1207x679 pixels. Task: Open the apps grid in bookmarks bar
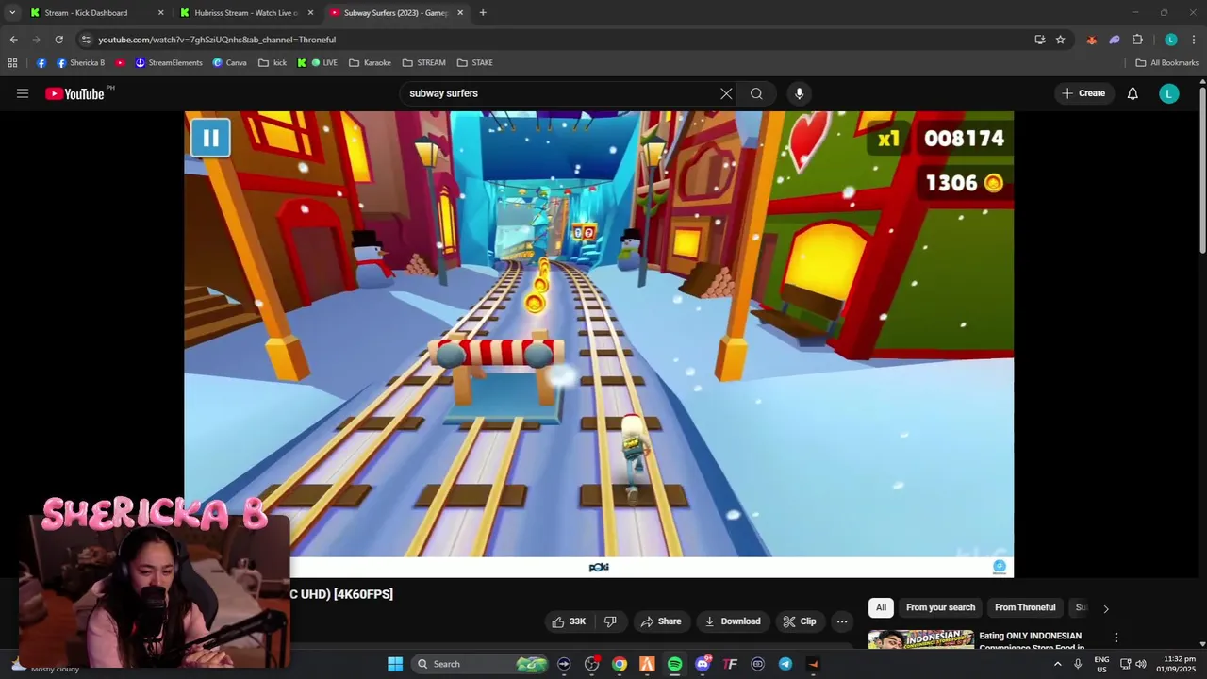(12, 63)
